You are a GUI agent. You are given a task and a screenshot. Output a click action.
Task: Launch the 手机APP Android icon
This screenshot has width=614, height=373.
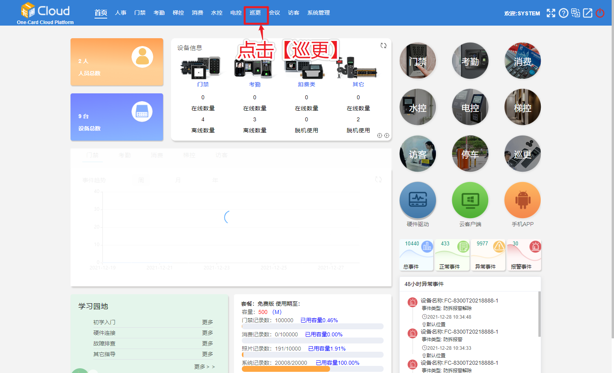point(522,200)
